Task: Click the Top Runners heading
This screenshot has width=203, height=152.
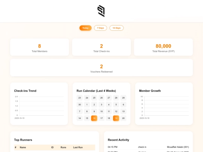Action: click(23, 140)
